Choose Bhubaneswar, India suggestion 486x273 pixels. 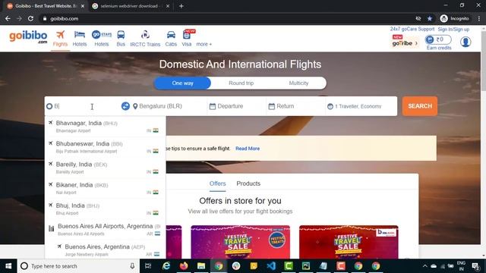click(105, 147)
